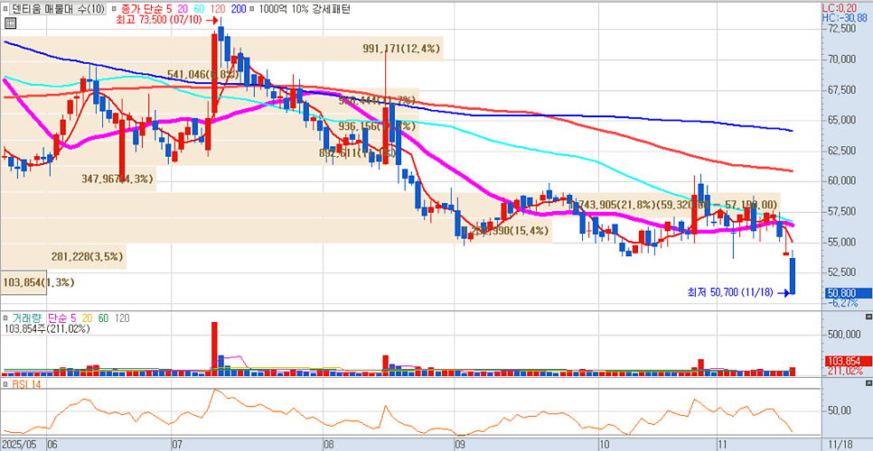Screen dimensions: 873x451
Task: Collapse the RSI pane via its corner button
Action: tap(868, 383)
